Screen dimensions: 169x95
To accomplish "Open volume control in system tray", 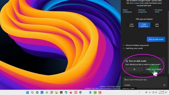I will click(x=156, y=92).
